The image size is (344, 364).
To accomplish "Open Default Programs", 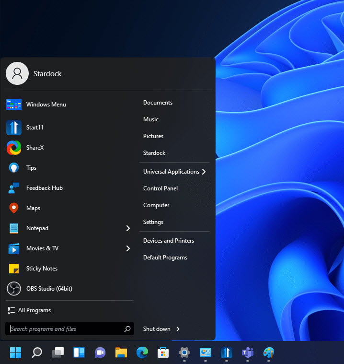I will click(165, 258).
